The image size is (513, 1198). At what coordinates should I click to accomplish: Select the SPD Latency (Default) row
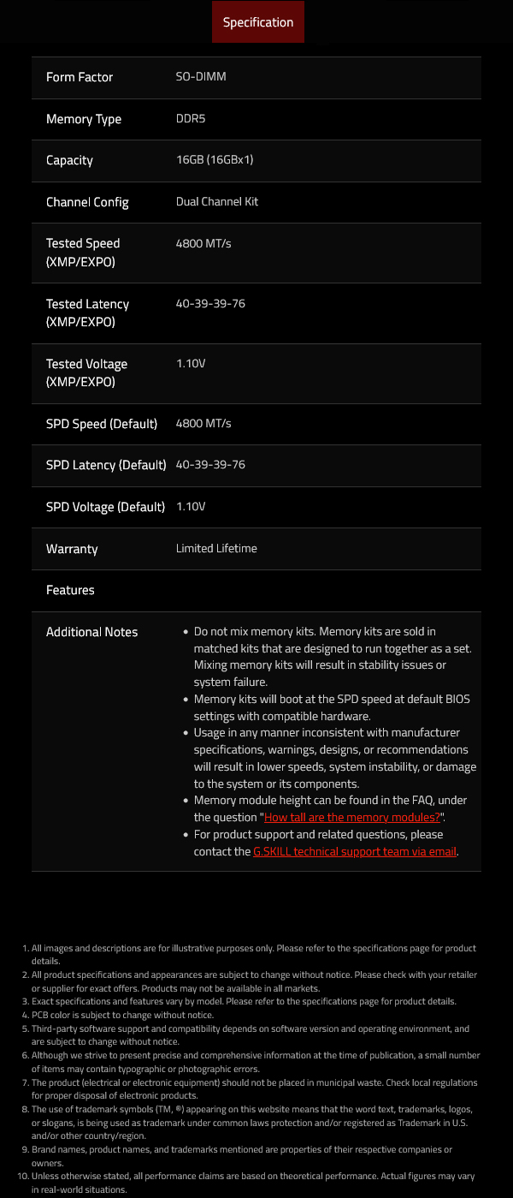point(256,465)
